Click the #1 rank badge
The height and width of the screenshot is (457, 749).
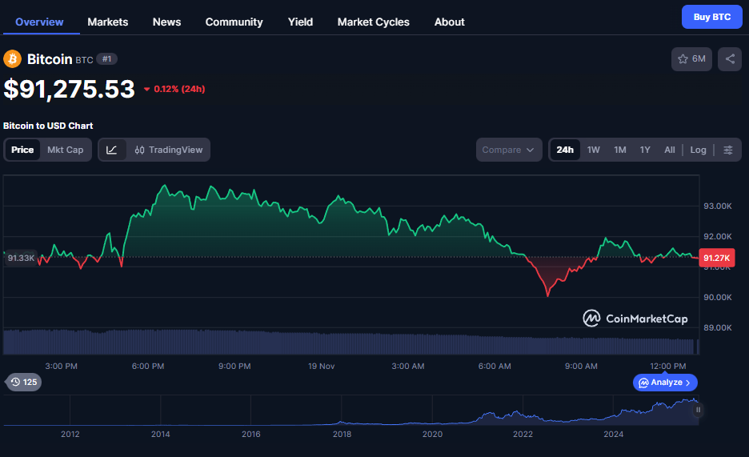107,59
